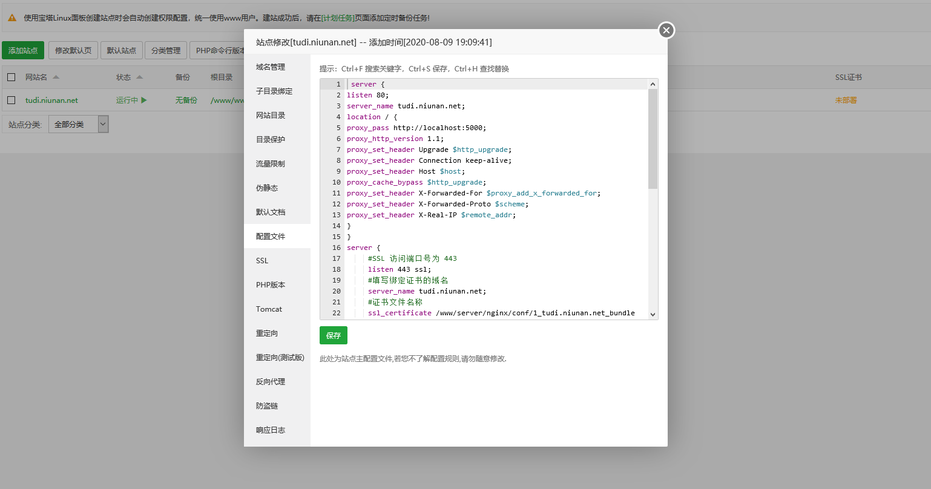This screenshot has width=931, height=489.
Task: Click the '#证书文件名称' comment line
Action: 395,302
